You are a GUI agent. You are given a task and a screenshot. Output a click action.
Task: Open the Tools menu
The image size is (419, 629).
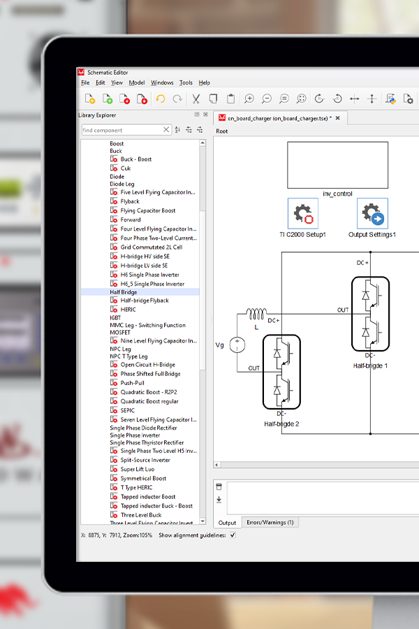[186, 82]
